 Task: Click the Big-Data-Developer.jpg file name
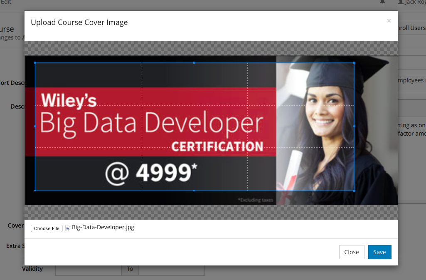coord(103,227)
